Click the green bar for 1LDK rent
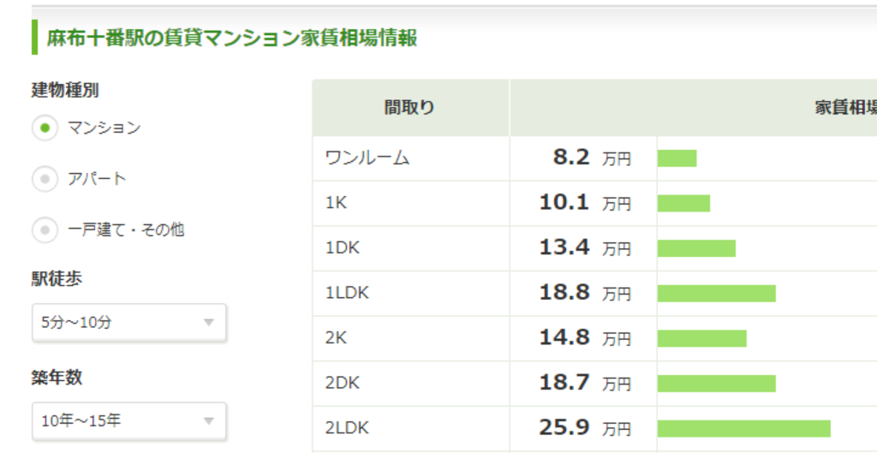 (716, 294)
